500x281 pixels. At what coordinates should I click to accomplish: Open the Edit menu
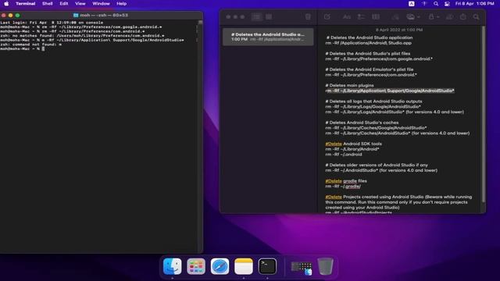point(64,4)
